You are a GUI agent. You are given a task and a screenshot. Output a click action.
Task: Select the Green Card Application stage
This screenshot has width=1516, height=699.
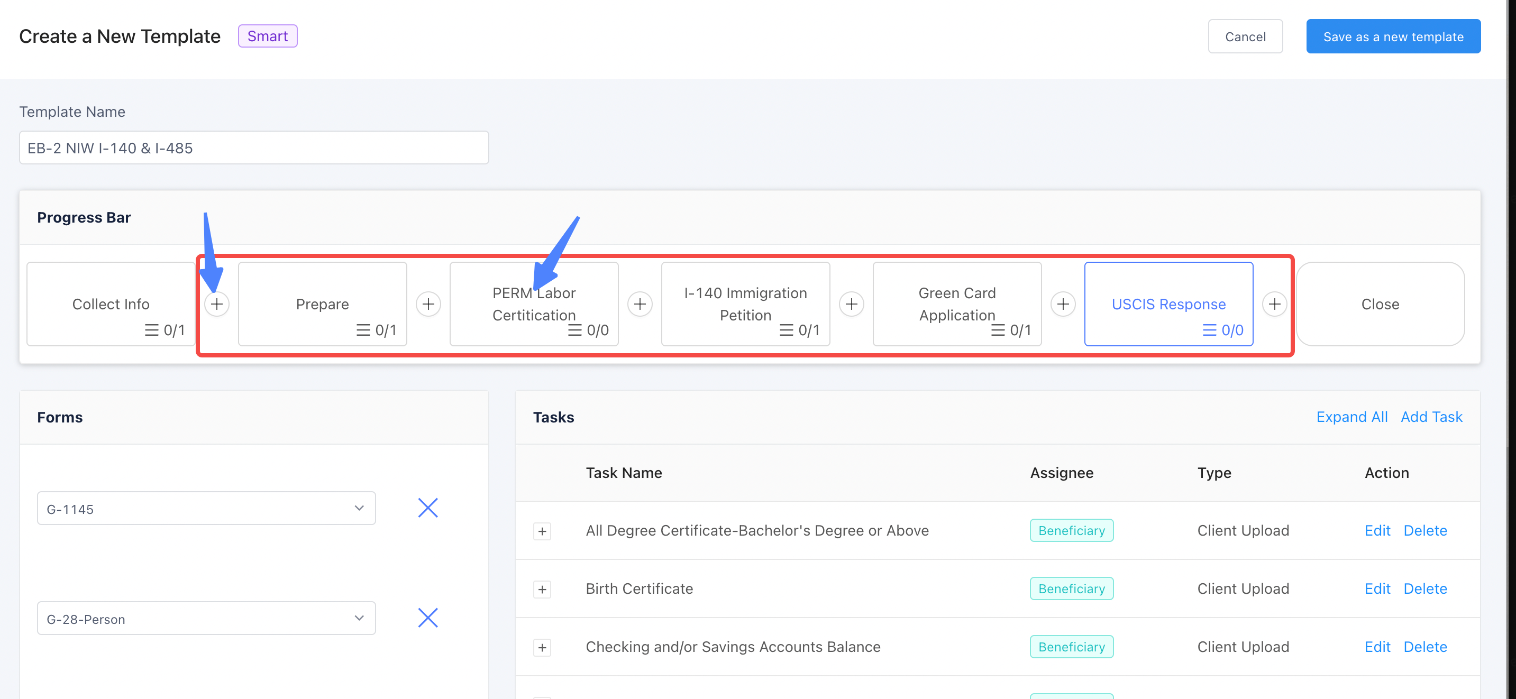point(957,304)
